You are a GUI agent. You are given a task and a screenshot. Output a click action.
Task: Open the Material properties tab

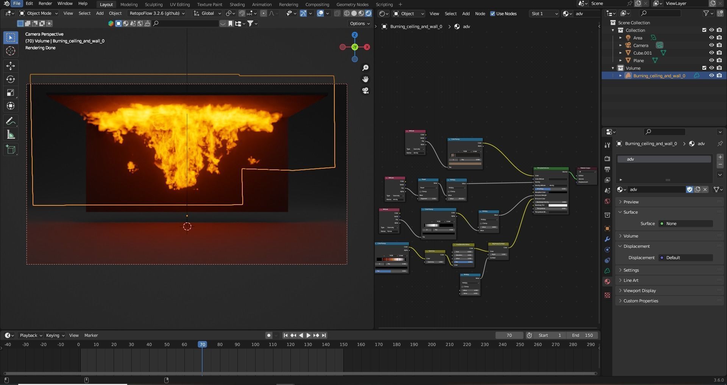click(x=607, y=282)
